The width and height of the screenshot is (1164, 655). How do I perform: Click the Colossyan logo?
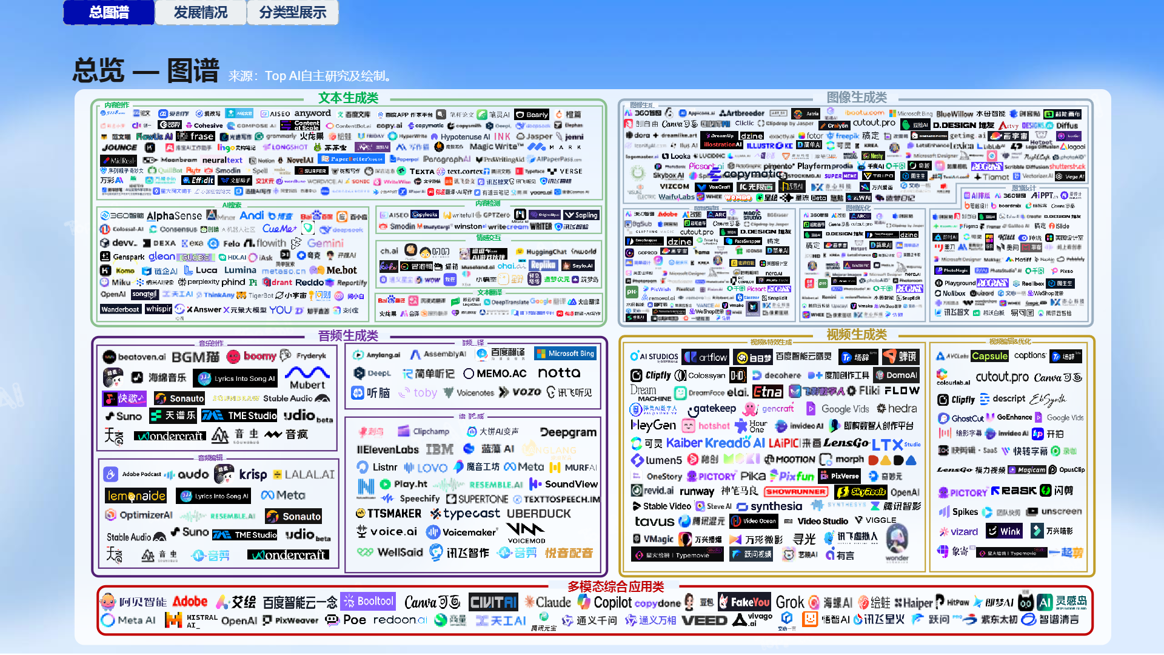(700, 375)
